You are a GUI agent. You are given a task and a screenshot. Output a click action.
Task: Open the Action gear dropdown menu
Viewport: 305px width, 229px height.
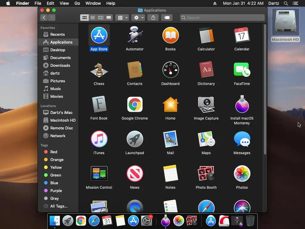point(138,18)
